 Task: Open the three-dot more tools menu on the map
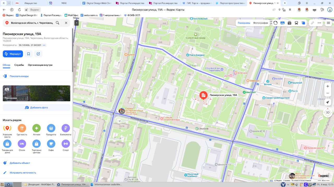[x=319, y=23]
